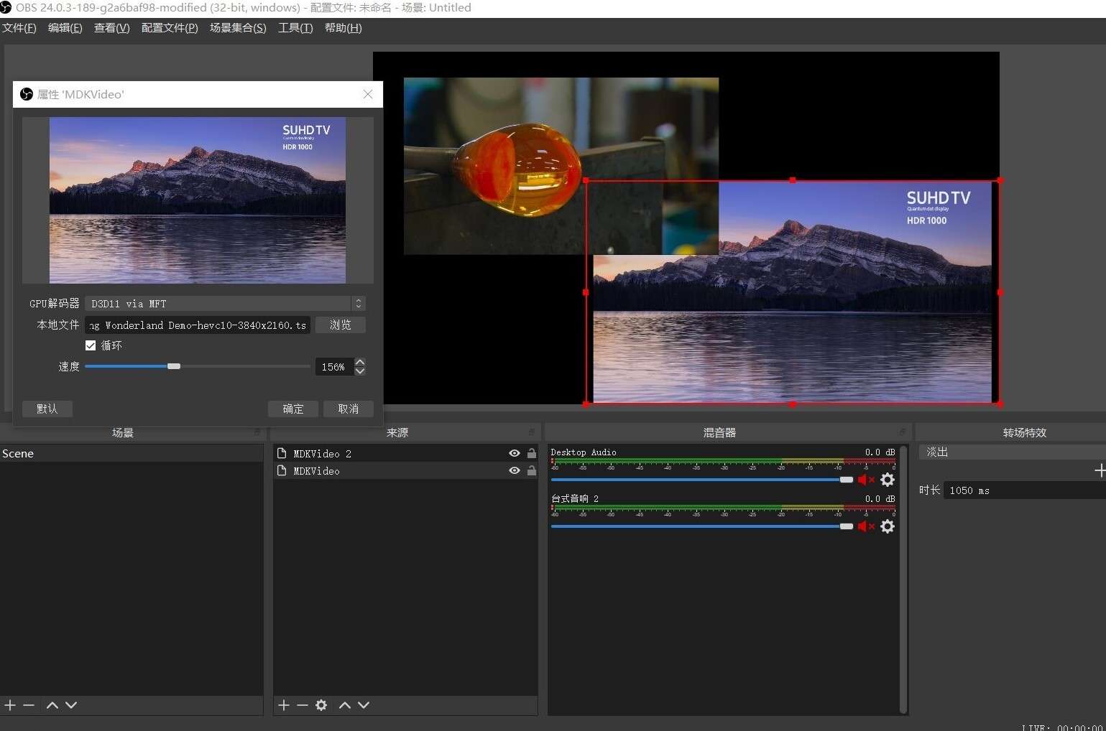Open 工具(T) menu
The image size is (1106, 731).
pos(295,28)
